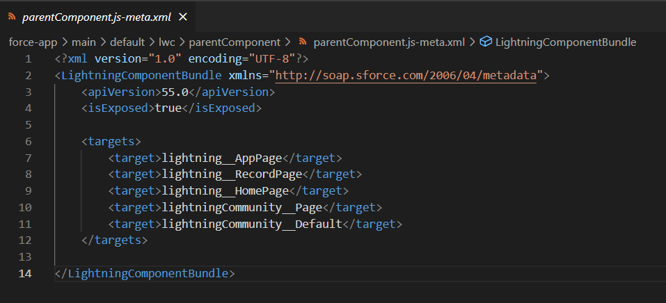Click the LightningComponentBundle cube symbol icon

pyautogui.click(x=486, y=42)
